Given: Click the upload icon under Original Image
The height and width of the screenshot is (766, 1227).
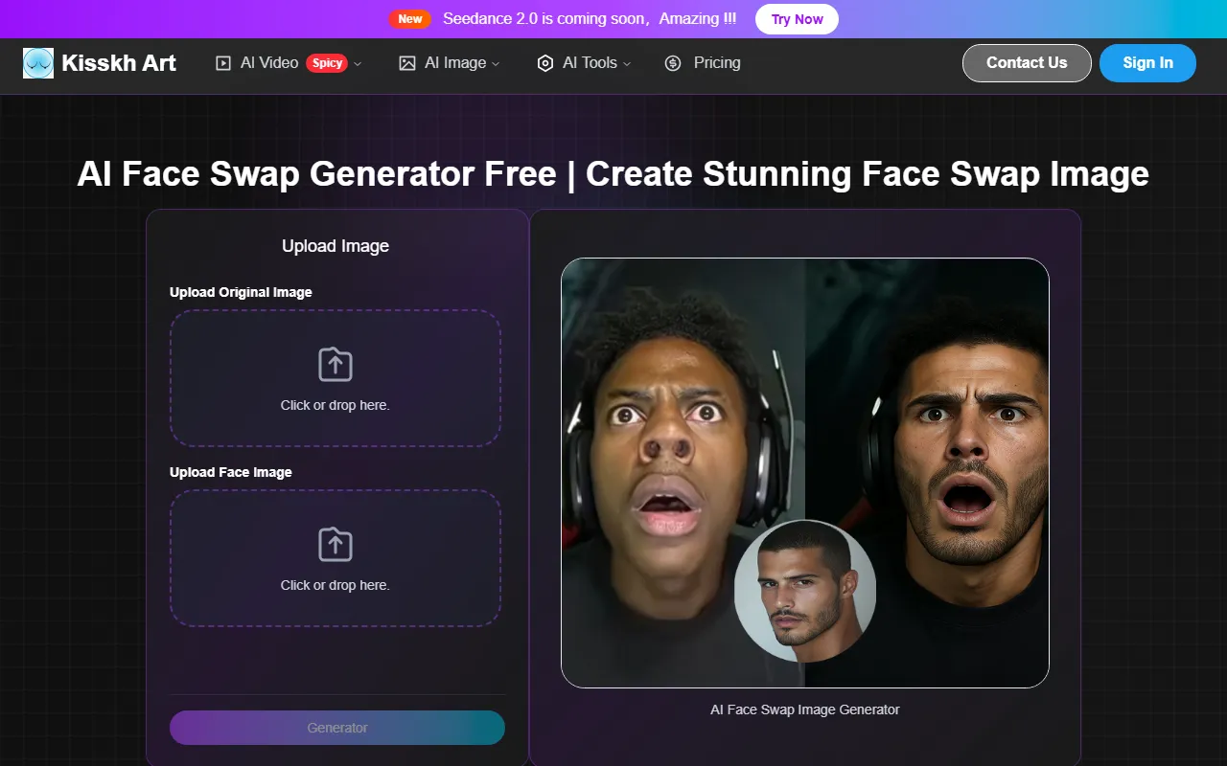Looking at the screenshot, I should [x=336, y=365].
